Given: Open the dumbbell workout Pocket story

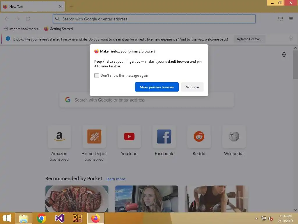Looking at the screenshot, I should (217, 199).
